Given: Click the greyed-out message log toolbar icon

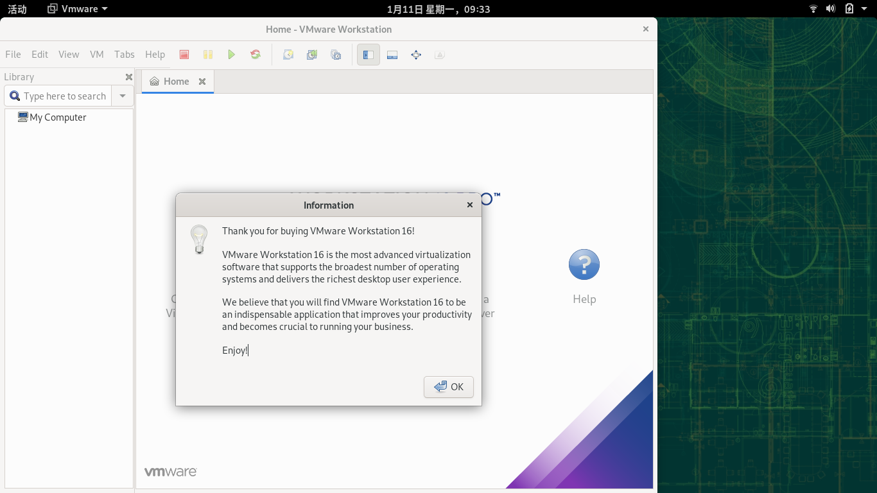Looking at the screenshot, I should click(x=440, y=55).
